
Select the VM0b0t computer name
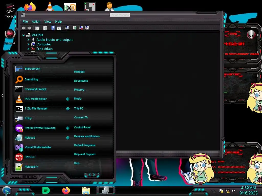click(x=37, y=35)
